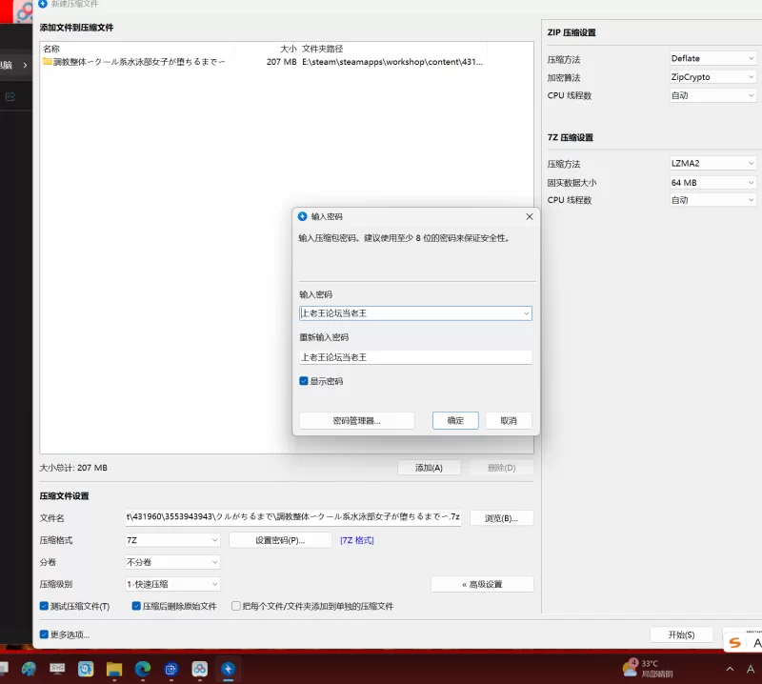Open the 7Z 压缩方法 LZMA2 dropdown
This screenshot has width=762, height=684.
pos(712,163)
